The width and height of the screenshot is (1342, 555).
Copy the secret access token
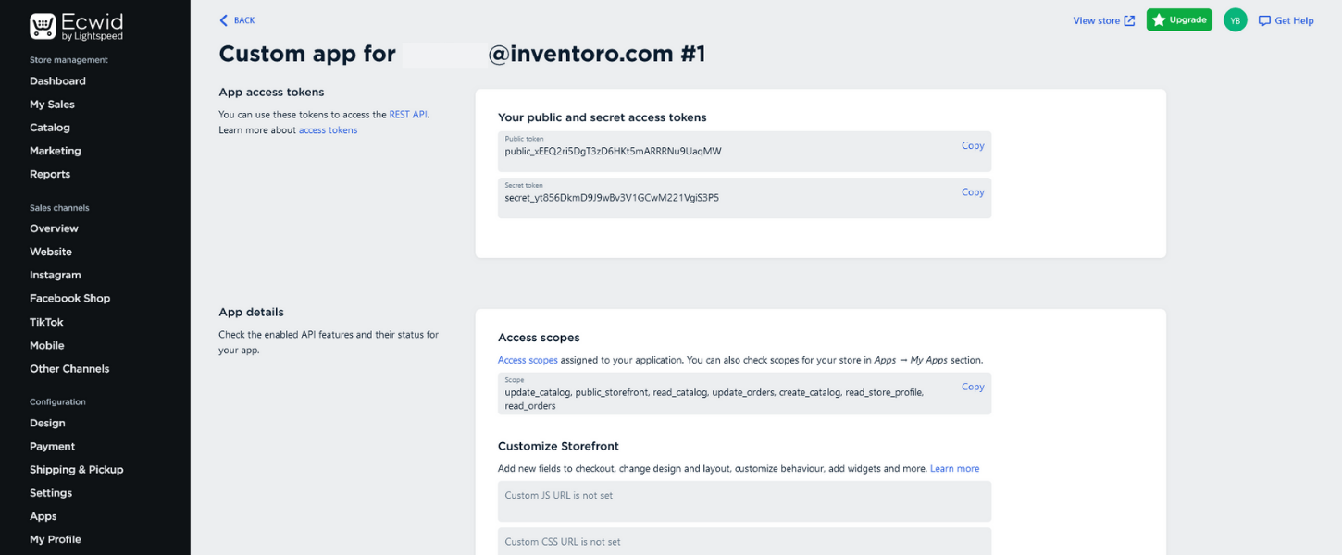[x=972, y=192]
